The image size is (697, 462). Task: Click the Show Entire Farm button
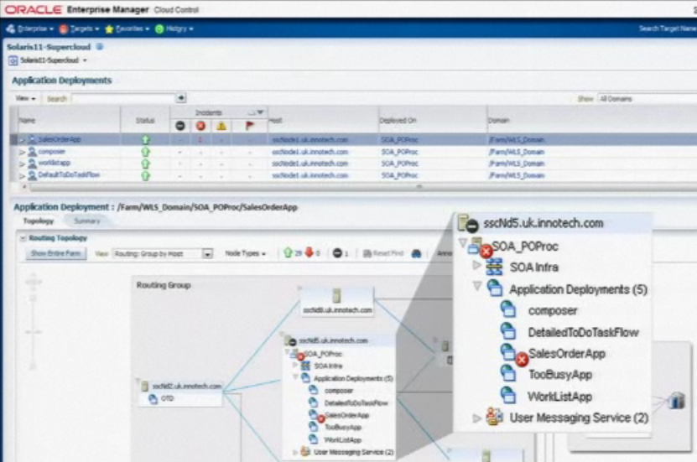55,253
